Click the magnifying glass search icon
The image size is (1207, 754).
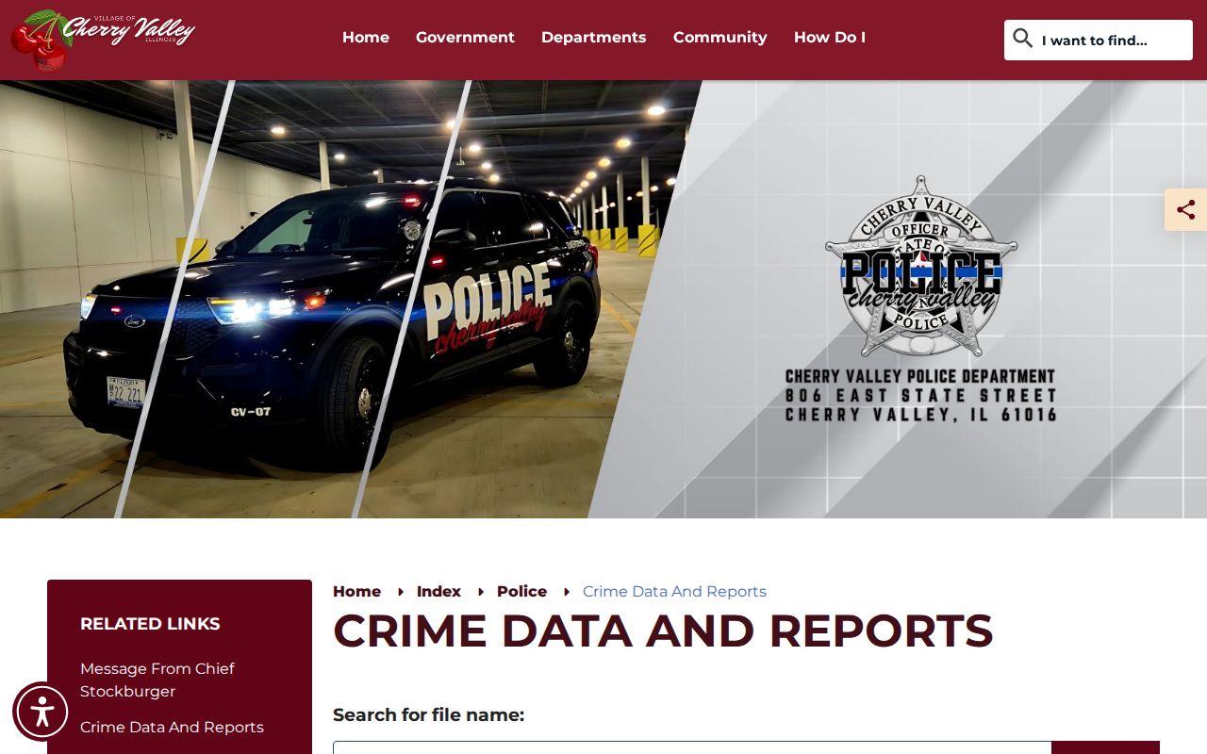coord(1023,39)
